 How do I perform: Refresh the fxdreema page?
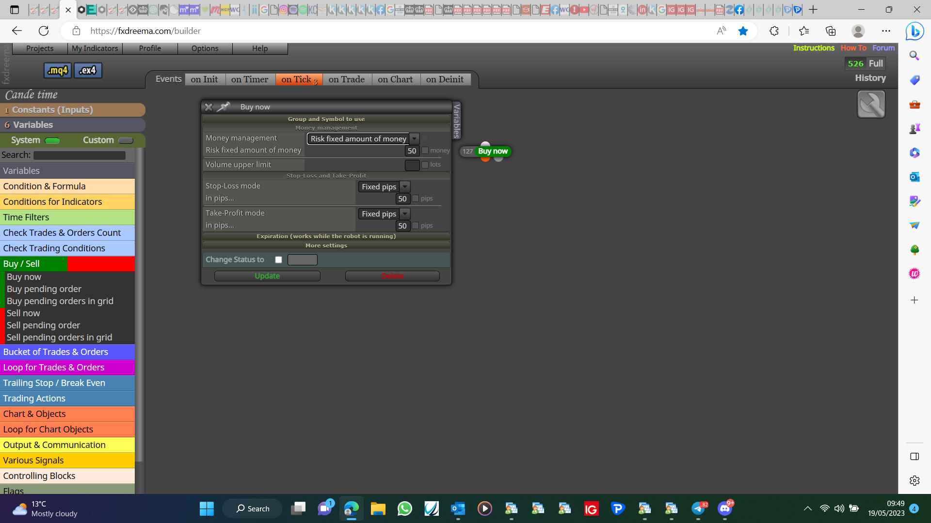[44, 31]
